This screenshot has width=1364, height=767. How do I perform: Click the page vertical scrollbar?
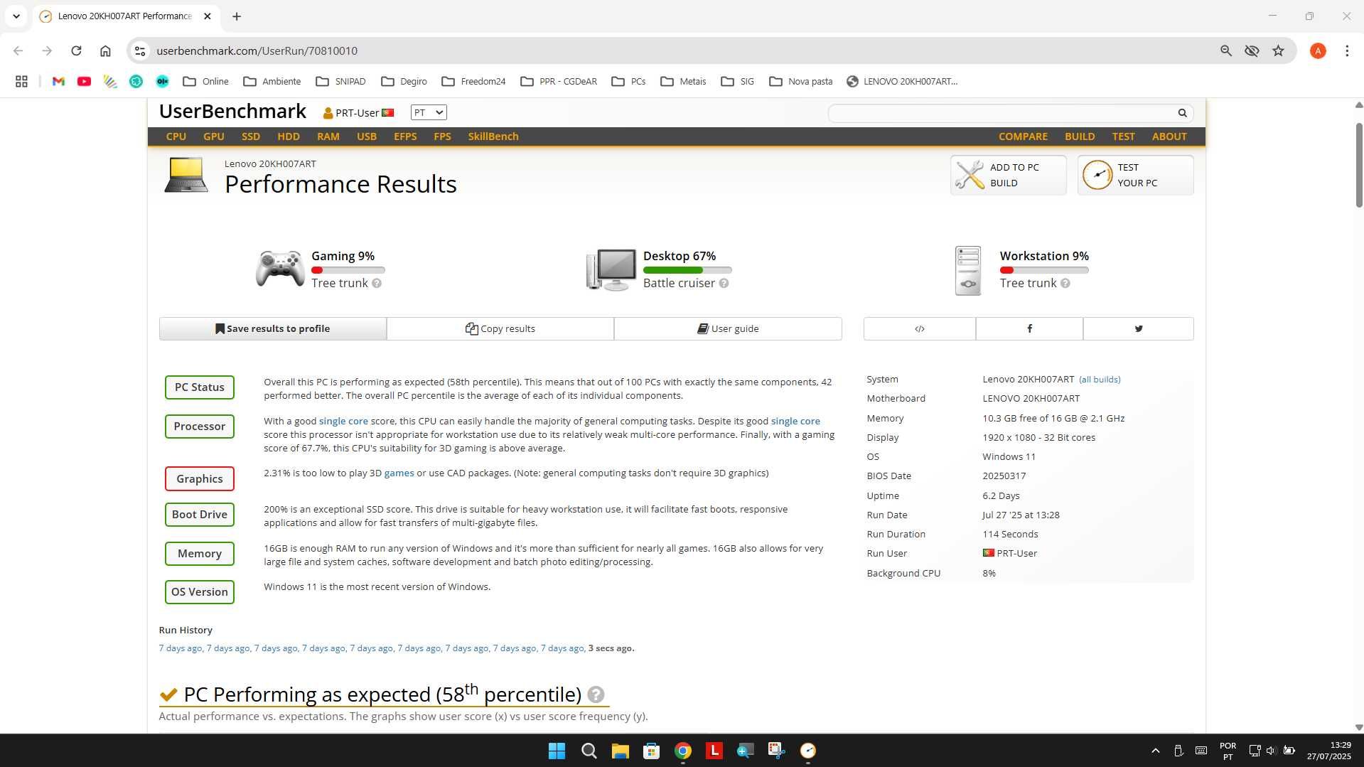pos(1358,165)
